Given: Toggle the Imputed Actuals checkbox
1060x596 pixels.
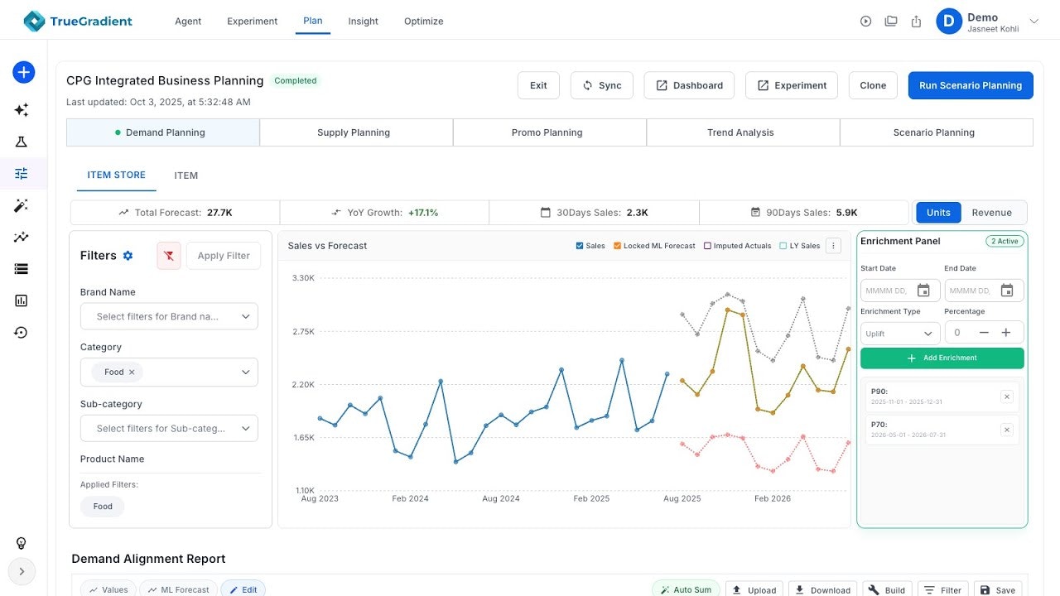Looking at the screenshot, I should pyautogui.click(x=707, y=246).
